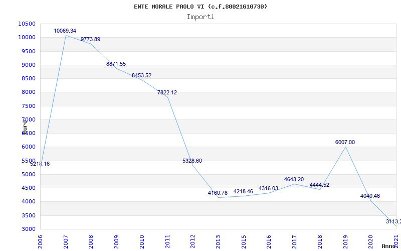Screen dimensions: 401x251
Task: Click the 6000 y-axis tick label
Action: (28, 147)
